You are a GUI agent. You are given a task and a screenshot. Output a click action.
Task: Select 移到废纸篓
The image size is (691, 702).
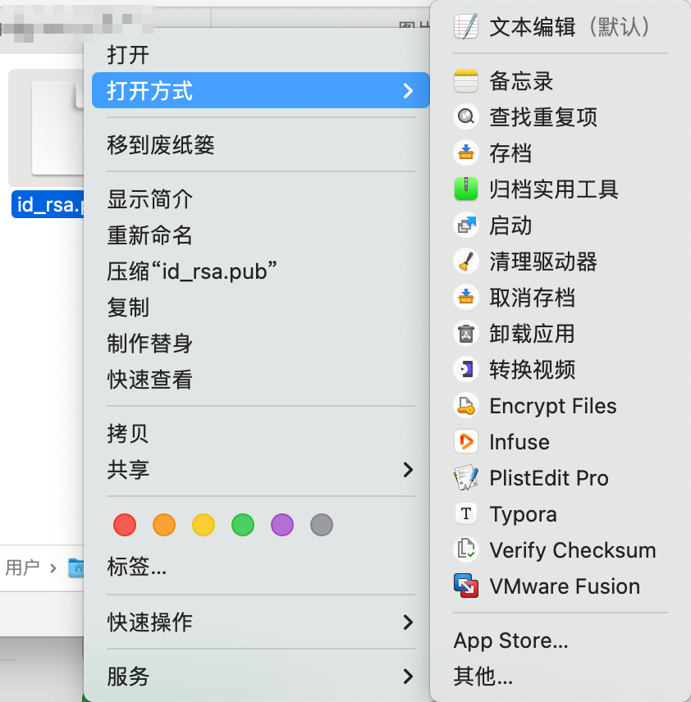261,144
